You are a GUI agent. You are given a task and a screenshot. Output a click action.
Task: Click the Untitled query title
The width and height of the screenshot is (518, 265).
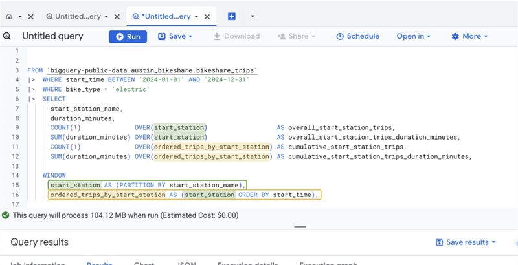click(x=52, y=36)
